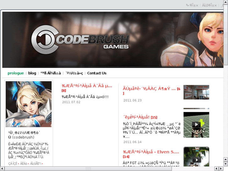This screenshot has height=171, width=228.
Task: Open the menu item left of Contact Us
Action: tap(74, 73)
